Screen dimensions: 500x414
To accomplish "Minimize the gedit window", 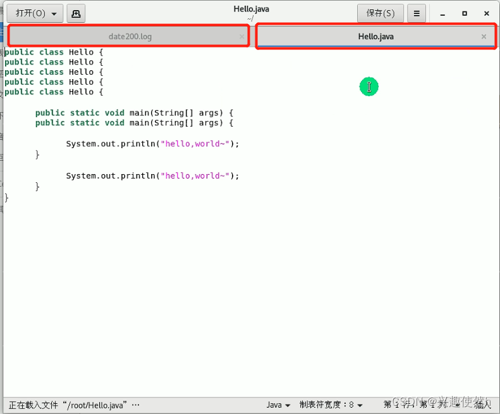I will click(442, 13).
